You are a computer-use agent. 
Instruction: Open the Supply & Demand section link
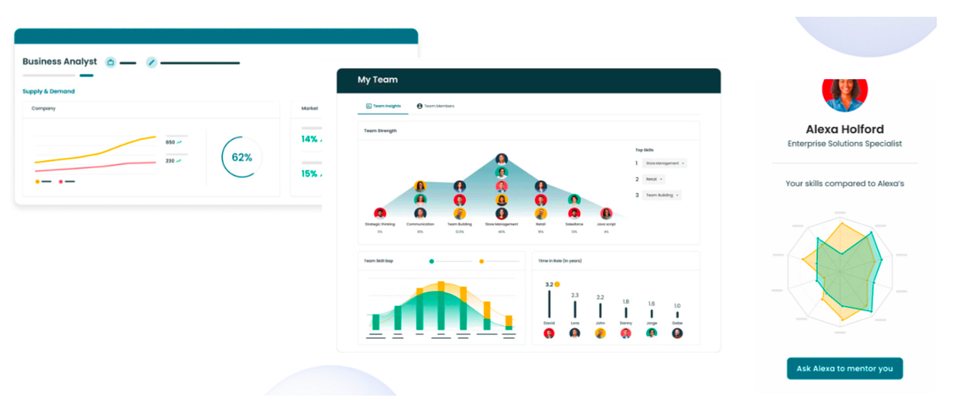[x=49, y=91]
